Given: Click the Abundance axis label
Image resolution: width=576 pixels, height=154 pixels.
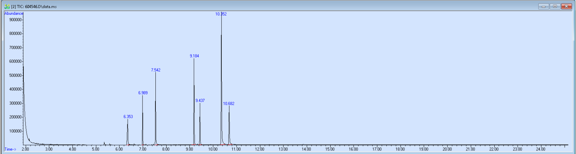Looking at the screenshot, I should coord(14,13).
